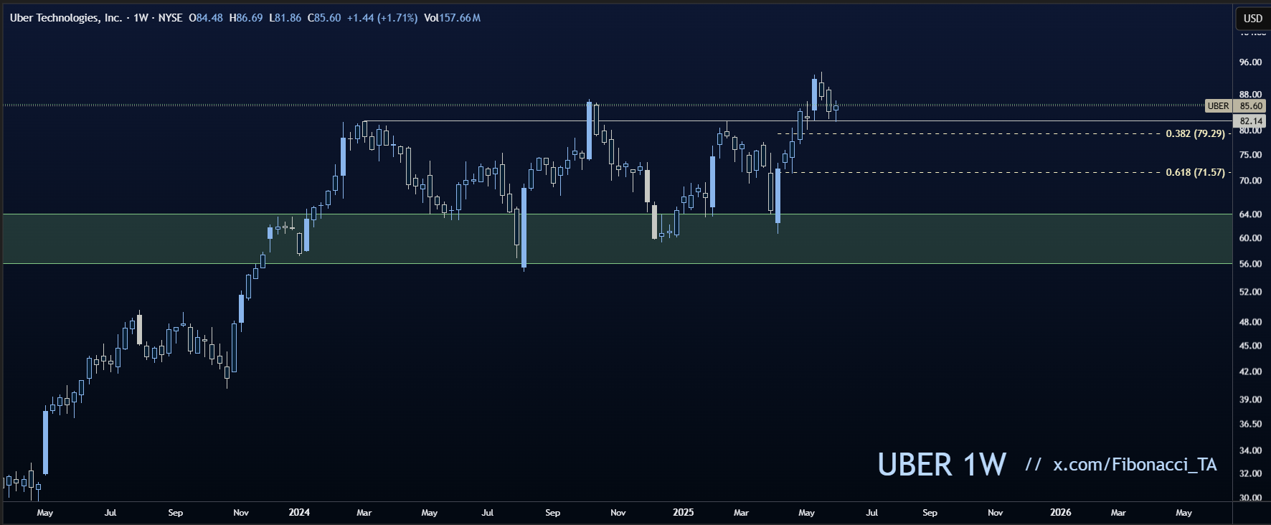Click the 96.00 price scale label

coord(1250,62)
